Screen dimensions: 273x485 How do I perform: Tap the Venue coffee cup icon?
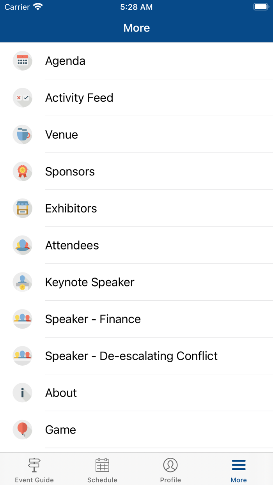pos(22,135)
